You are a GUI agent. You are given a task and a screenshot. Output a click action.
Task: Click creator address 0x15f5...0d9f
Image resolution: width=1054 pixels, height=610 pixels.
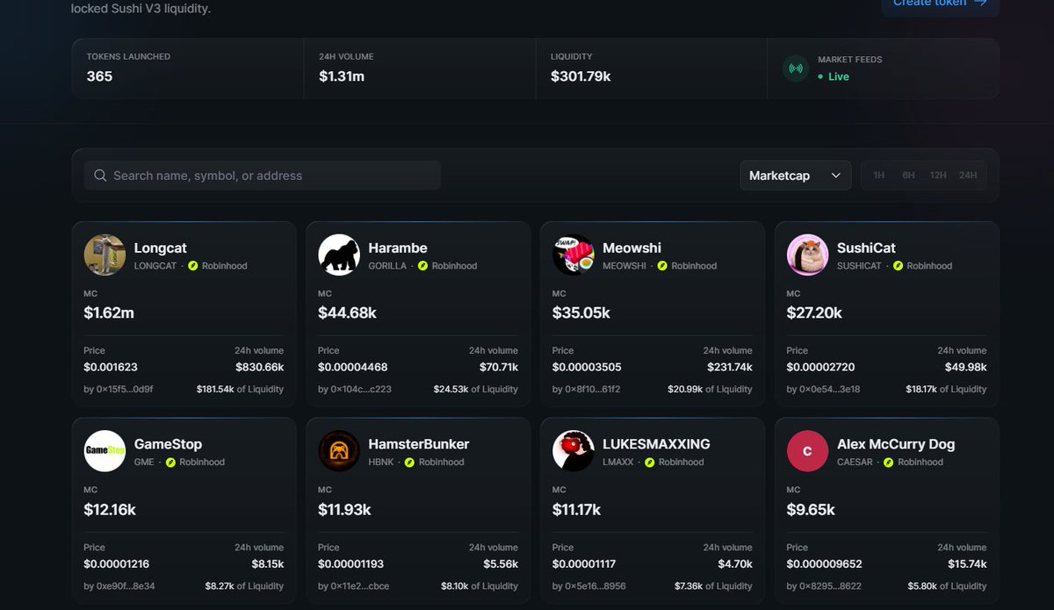[x=126, y=389]
